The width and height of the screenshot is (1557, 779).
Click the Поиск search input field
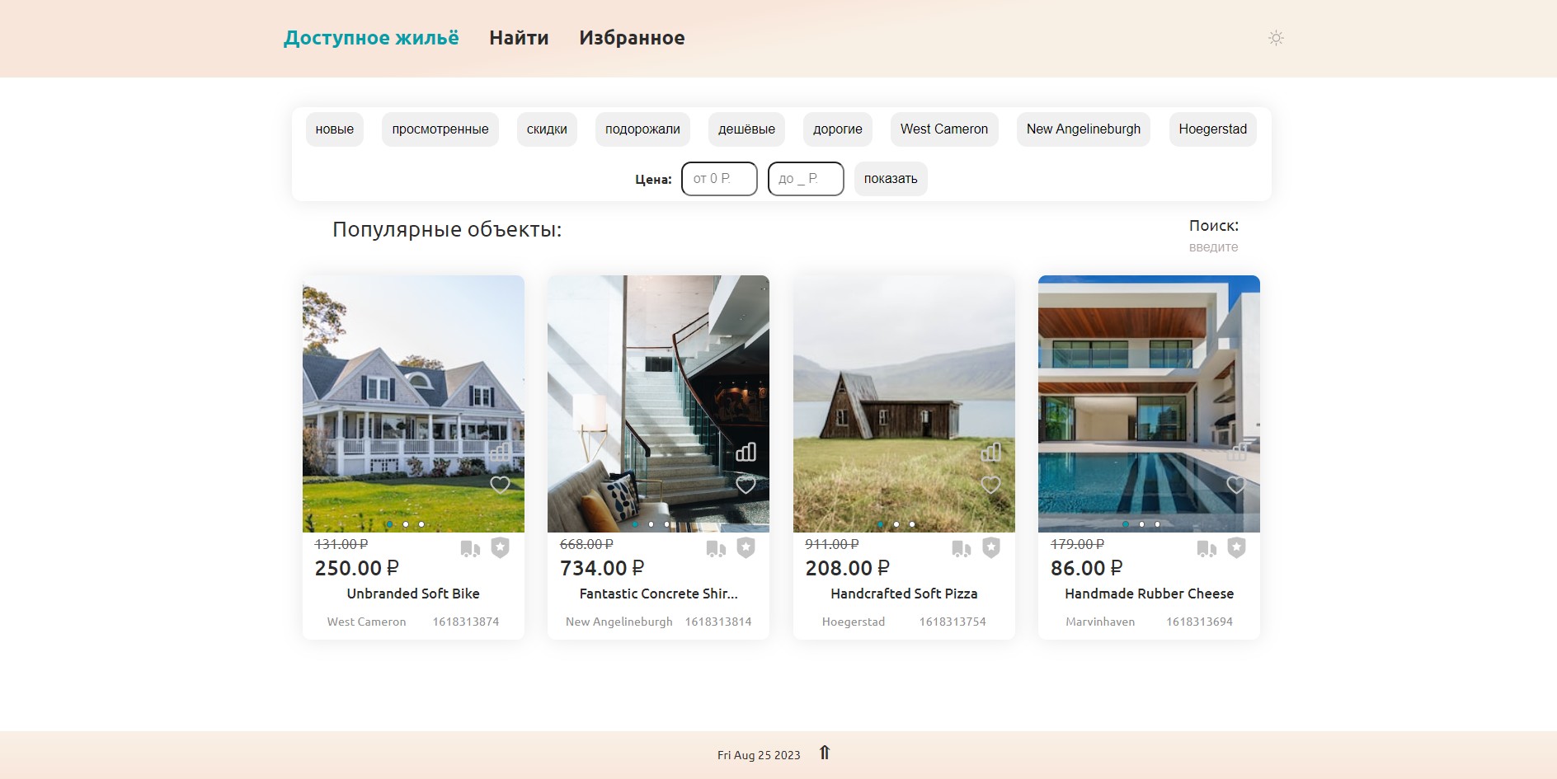click(x=1212, y=246)
